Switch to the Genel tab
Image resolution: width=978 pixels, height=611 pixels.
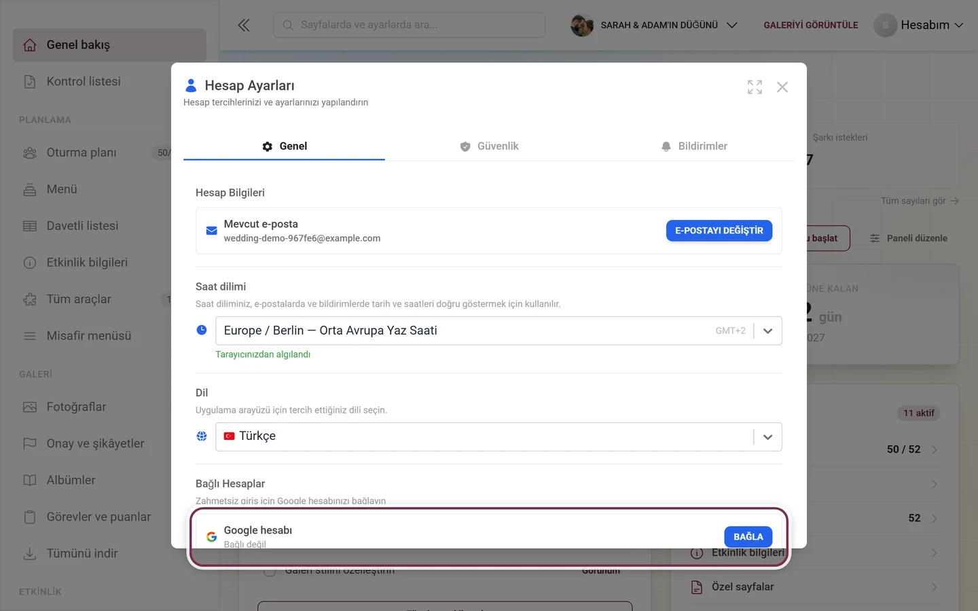tap(284, 146)
